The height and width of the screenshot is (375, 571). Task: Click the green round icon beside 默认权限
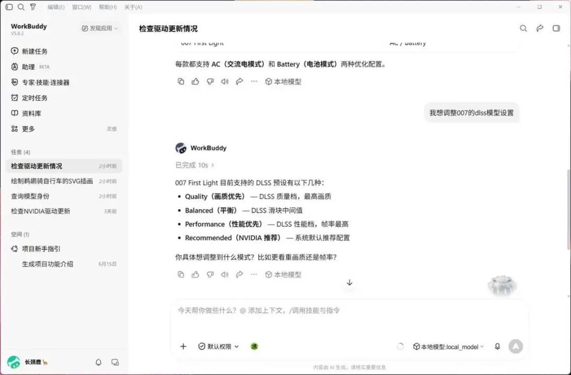(254, 346)
